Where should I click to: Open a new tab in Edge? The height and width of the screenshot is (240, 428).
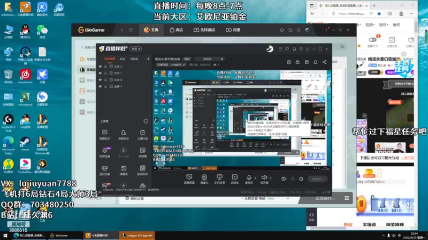(374, 5)
